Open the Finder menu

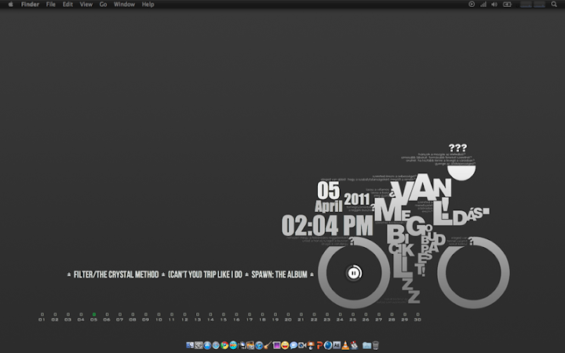click(x=30, y=5)
